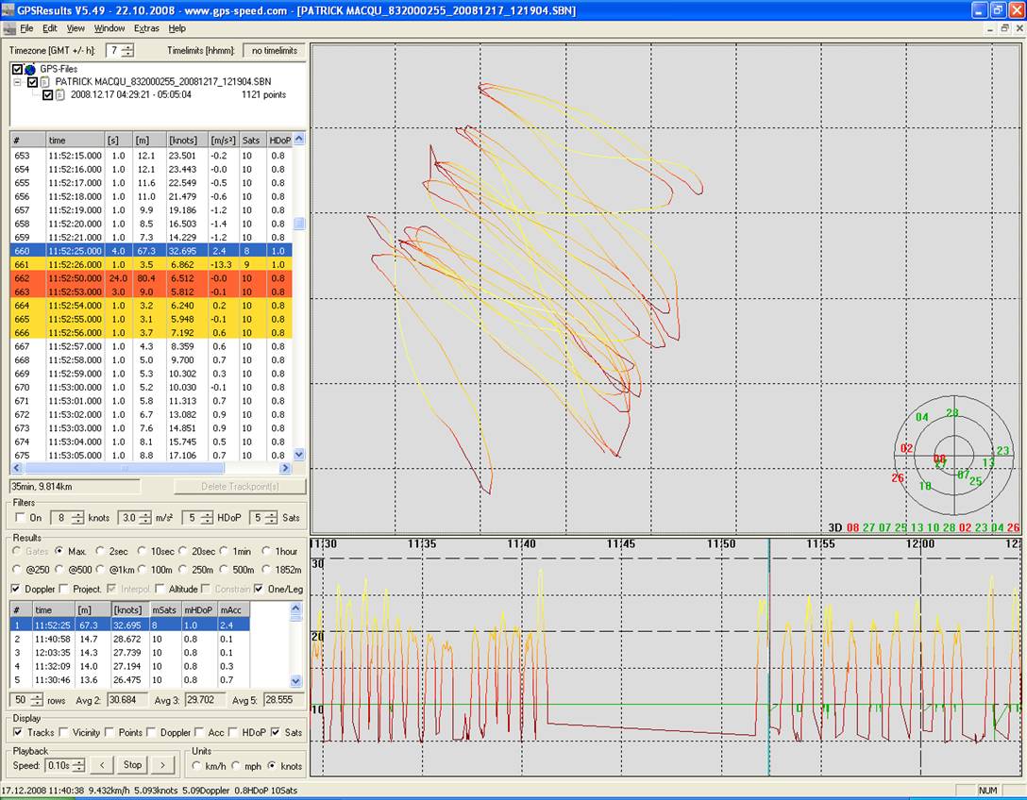1027x800 pixels.
Task: Select the 10sec results radio button
Action: 143,551
